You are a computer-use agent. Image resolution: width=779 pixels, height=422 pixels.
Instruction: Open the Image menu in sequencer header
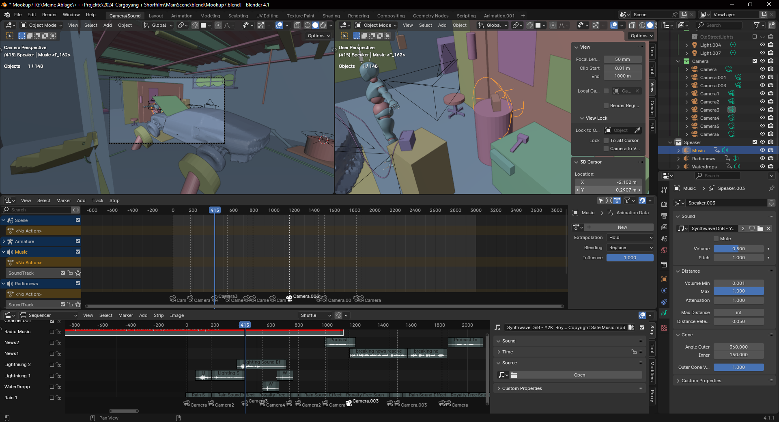(x=176, y=315)
